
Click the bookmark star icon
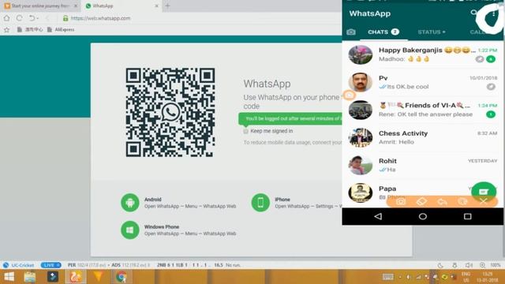(6, 30)
